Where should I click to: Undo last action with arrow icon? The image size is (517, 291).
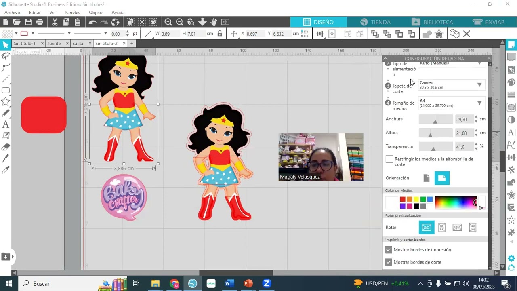click(92, 22)
